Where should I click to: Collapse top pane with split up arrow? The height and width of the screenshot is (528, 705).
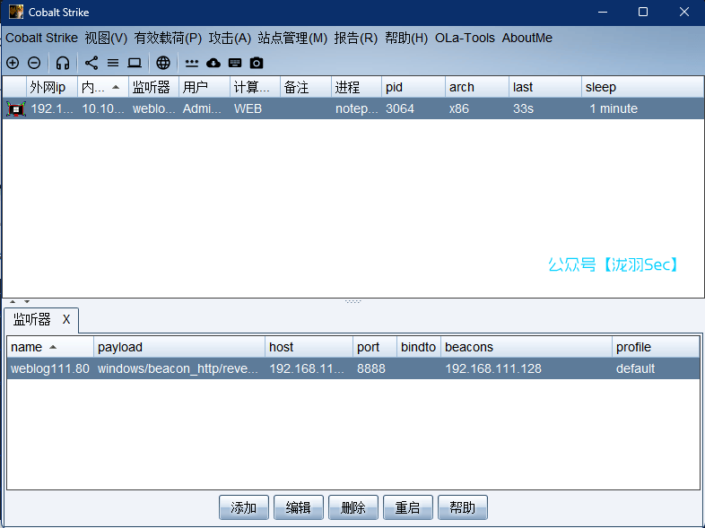pos(13,301)
